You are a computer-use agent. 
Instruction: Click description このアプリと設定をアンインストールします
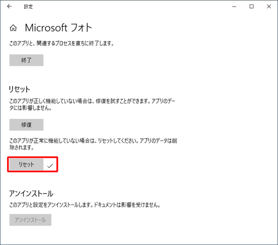pyautogui.click(x=85, y=205)
